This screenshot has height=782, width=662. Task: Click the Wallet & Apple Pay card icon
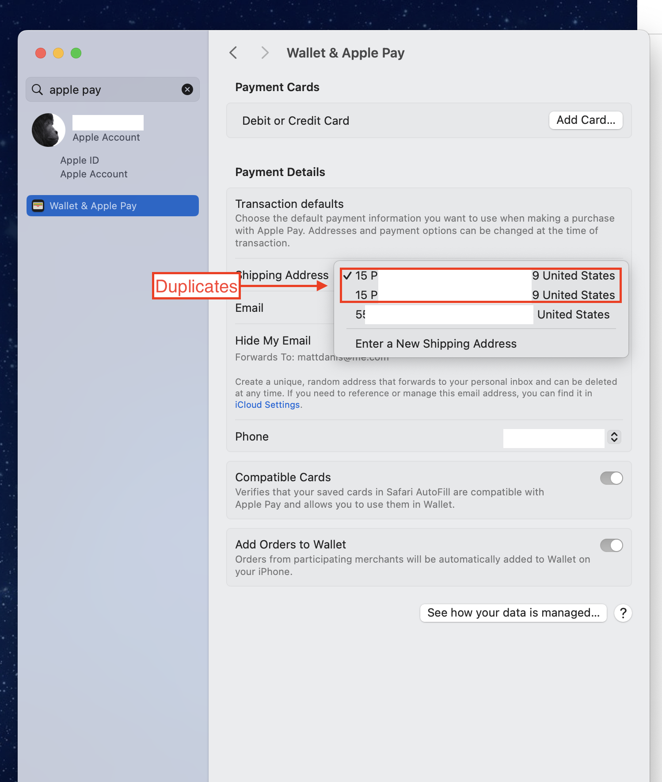tap(38, 206)
